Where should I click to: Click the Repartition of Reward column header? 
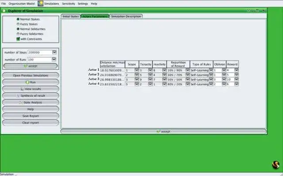(x=178, y=64)
